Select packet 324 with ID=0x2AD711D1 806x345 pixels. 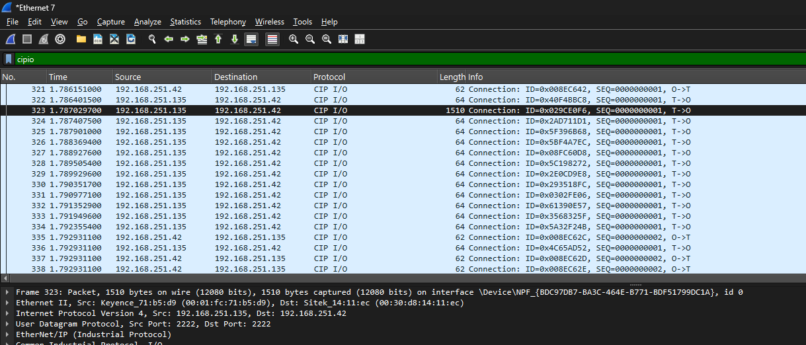(x=403, y=121)
